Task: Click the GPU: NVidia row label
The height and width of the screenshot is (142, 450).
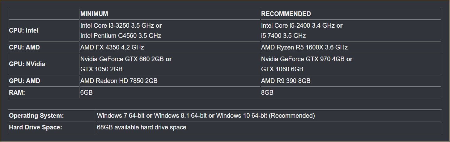Action: tap(27, 64)
